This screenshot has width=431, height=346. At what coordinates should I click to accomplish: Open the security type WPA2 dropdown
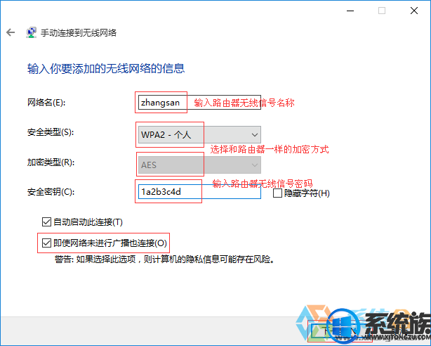[199, 135]
